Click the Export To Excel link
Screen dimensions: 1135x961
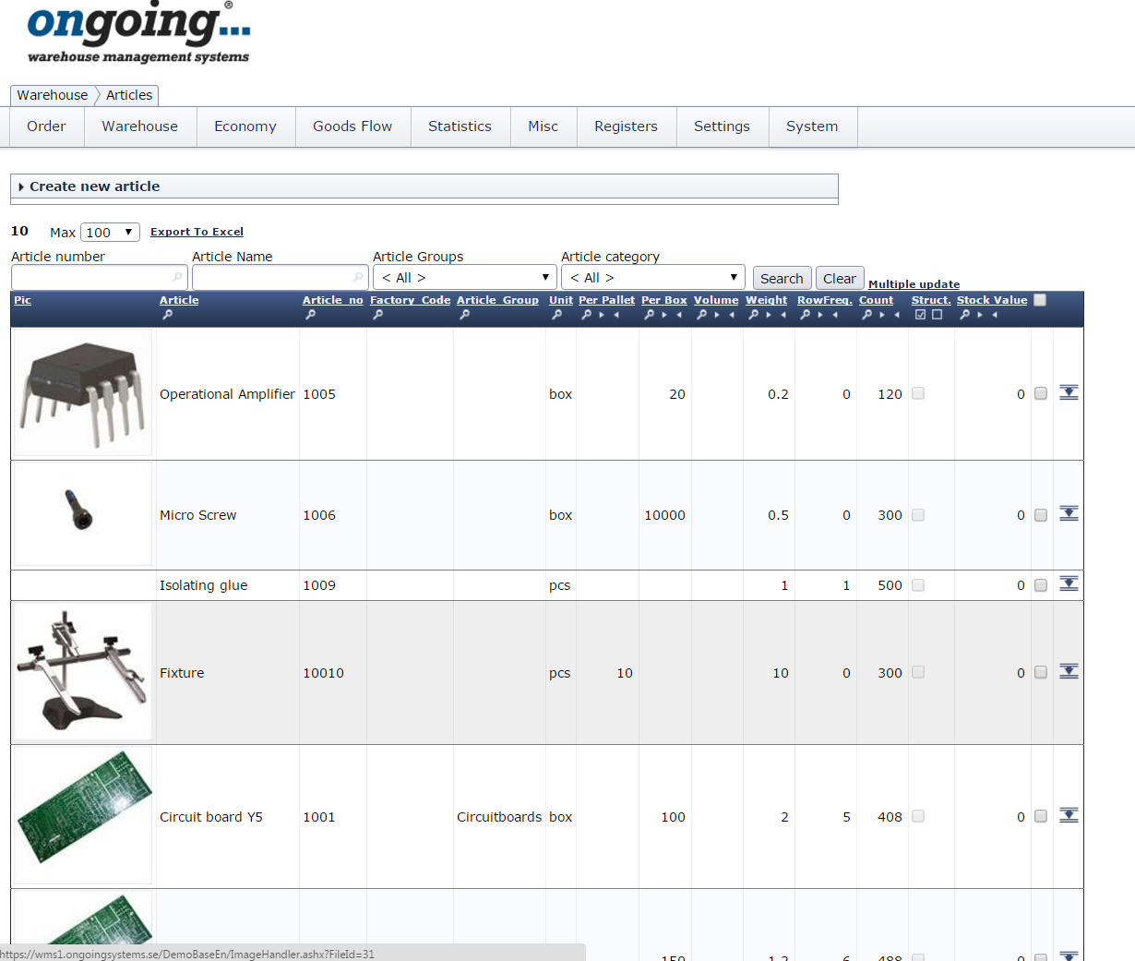(x=197, y=232)
